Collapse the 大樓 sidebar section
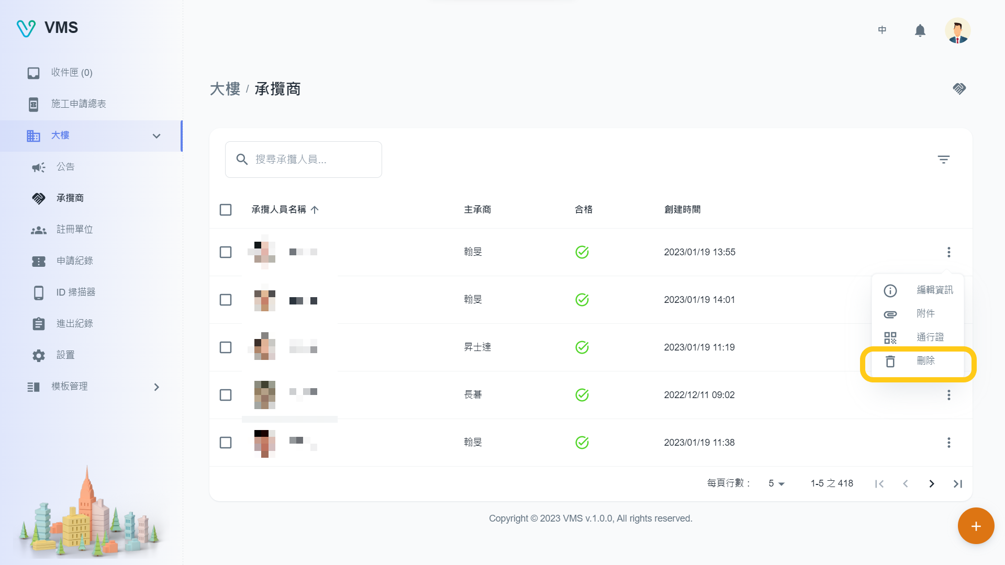 pos(156,136)
